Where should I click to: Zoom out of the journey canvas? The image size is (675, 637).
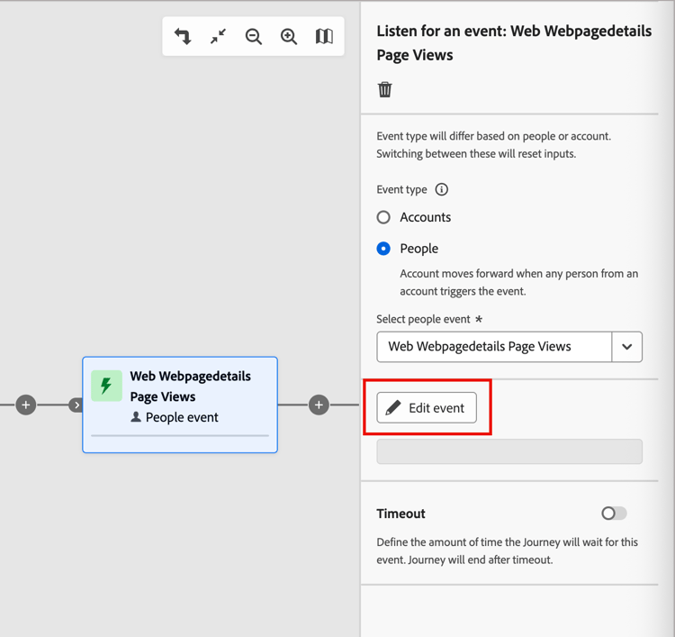point(254,37)
